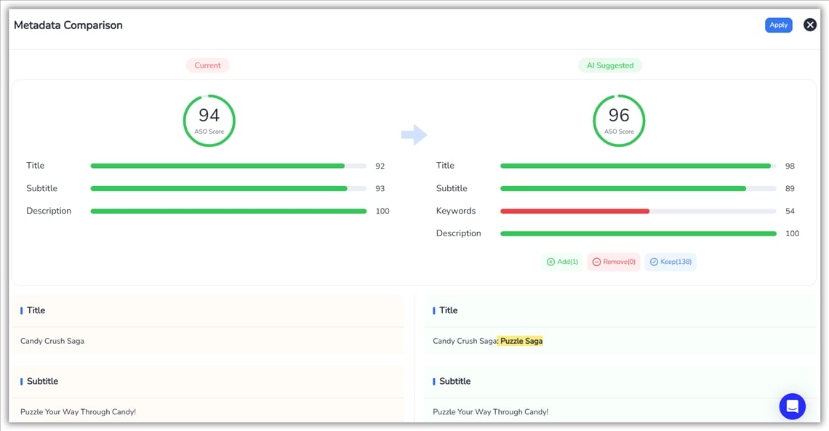The width and height of the screenshot is (829, 431).
Task: Toggle the Remove(0) filter chip
Action: pos(614,262)
